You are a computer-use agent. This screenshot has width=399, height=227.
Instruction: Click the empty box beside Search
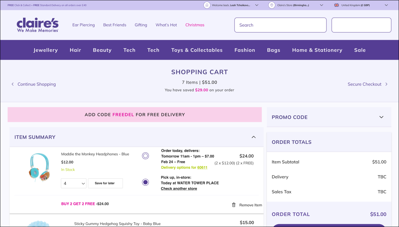tap(361, 25)
